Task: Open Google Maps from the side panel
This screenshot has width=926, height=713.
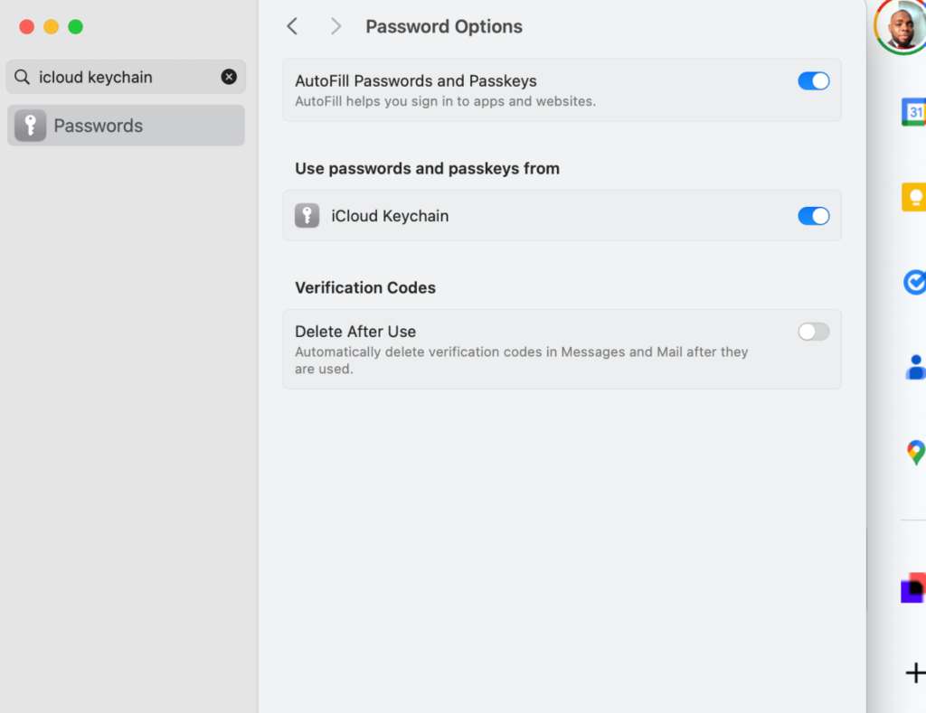Action: tap(915, 453)
